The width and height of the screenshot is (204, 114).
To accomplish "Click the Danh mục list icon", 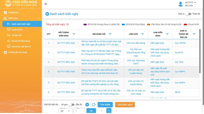I will point(5,18).
